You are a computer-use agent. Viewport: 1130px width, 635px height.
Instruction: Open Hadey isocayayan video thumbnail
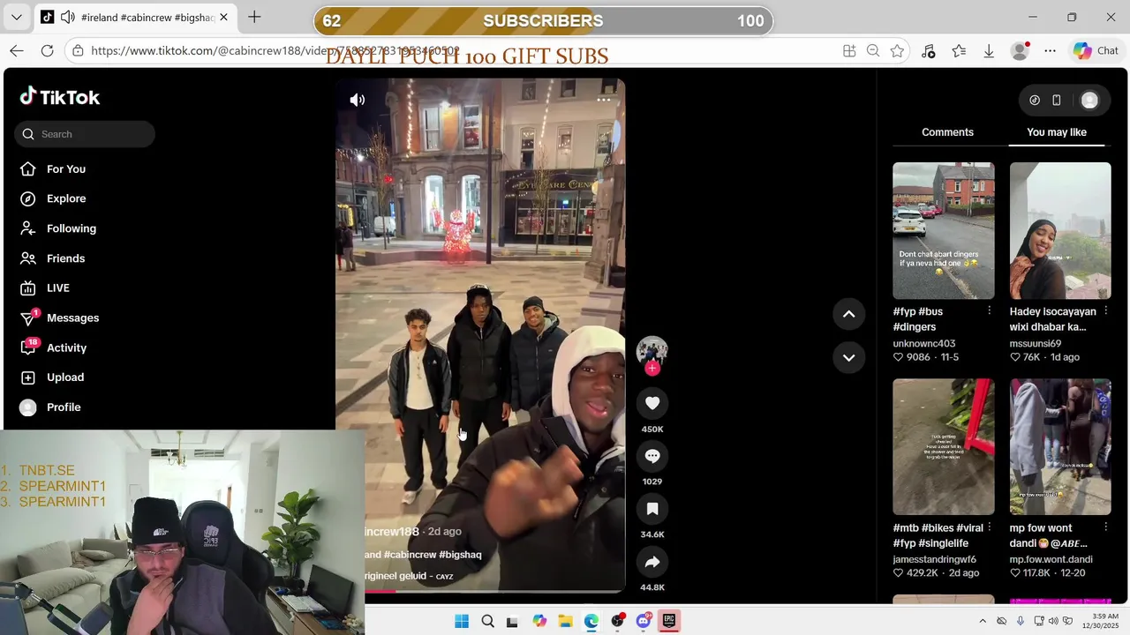[x=1060, y=231]
